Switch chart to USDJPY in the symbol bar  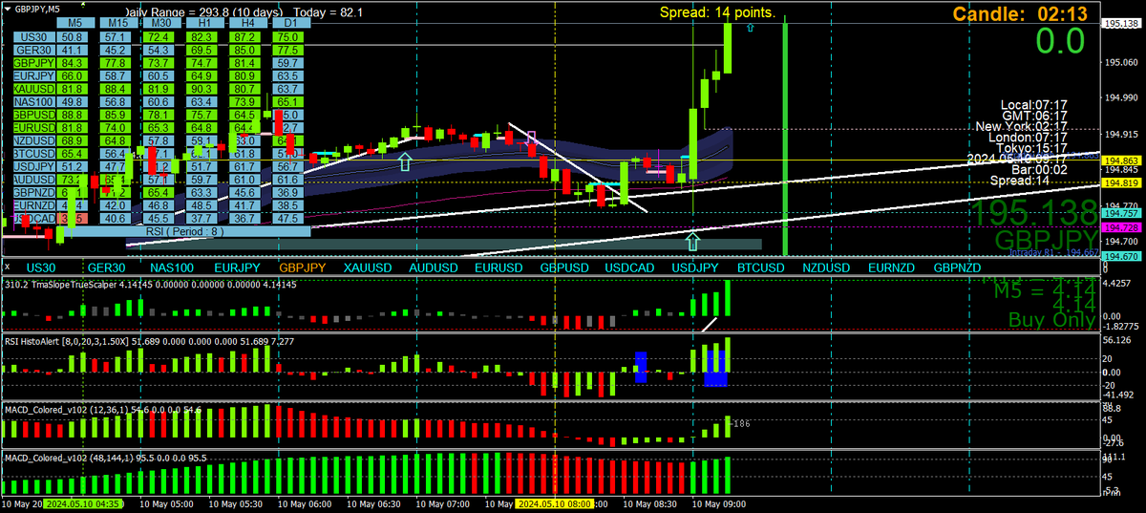coord(695,268)
